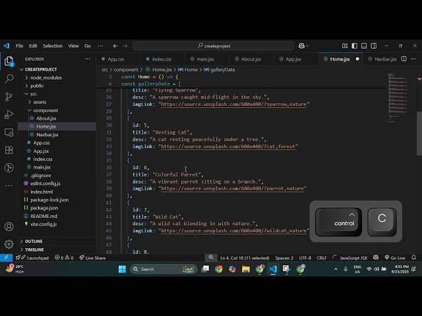
Task: Open the notifications bell in status bar
Action: [413, 257]
